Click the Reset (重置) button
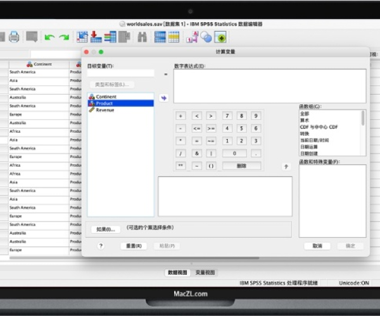 134,246
